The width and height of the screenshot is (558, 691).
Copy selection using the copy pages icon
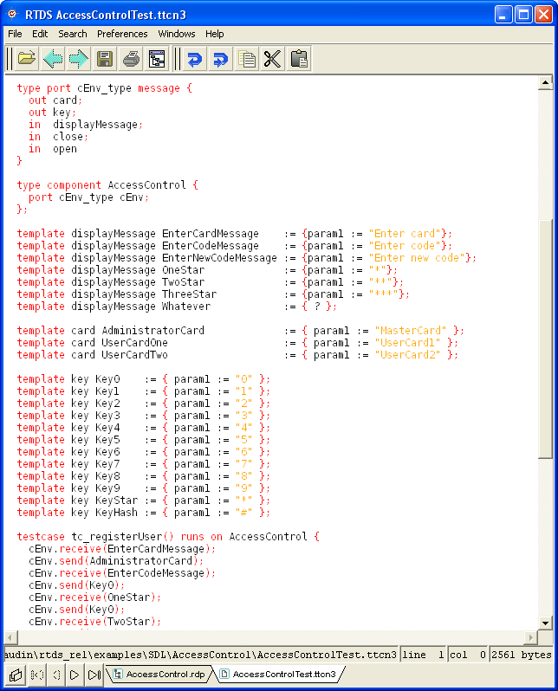(247, 59)
